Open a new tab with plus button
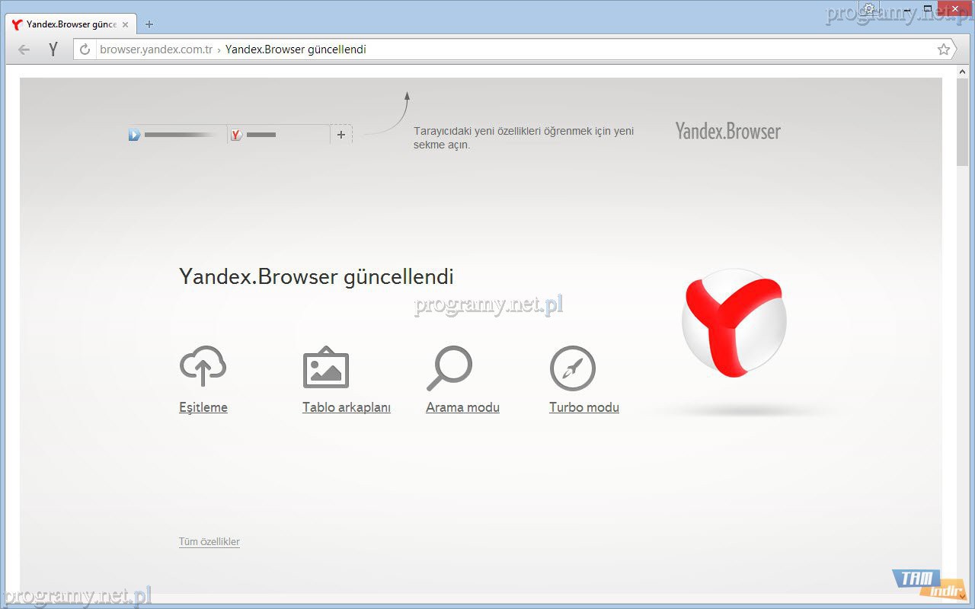The height and width of the screenshot is (609, 975). (149, 24)
